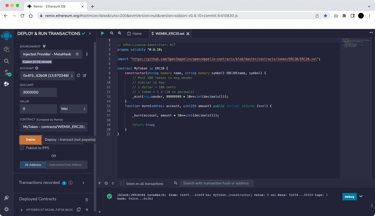Add a new account with plus icon
This screenshot has width=375, height=216.
36,68
